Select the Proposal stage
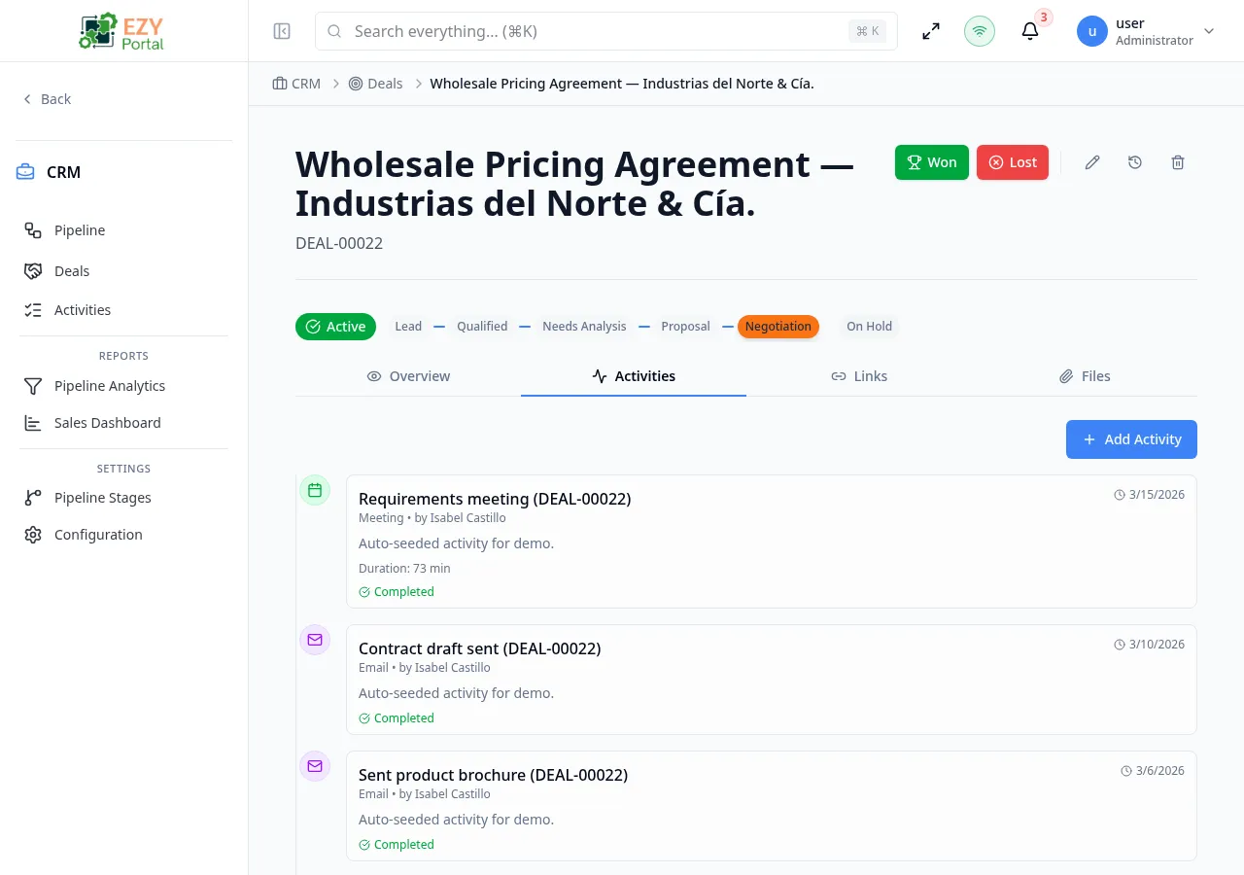The height and width of the screenshot is (875, 1244). click(x=685, y=327)
